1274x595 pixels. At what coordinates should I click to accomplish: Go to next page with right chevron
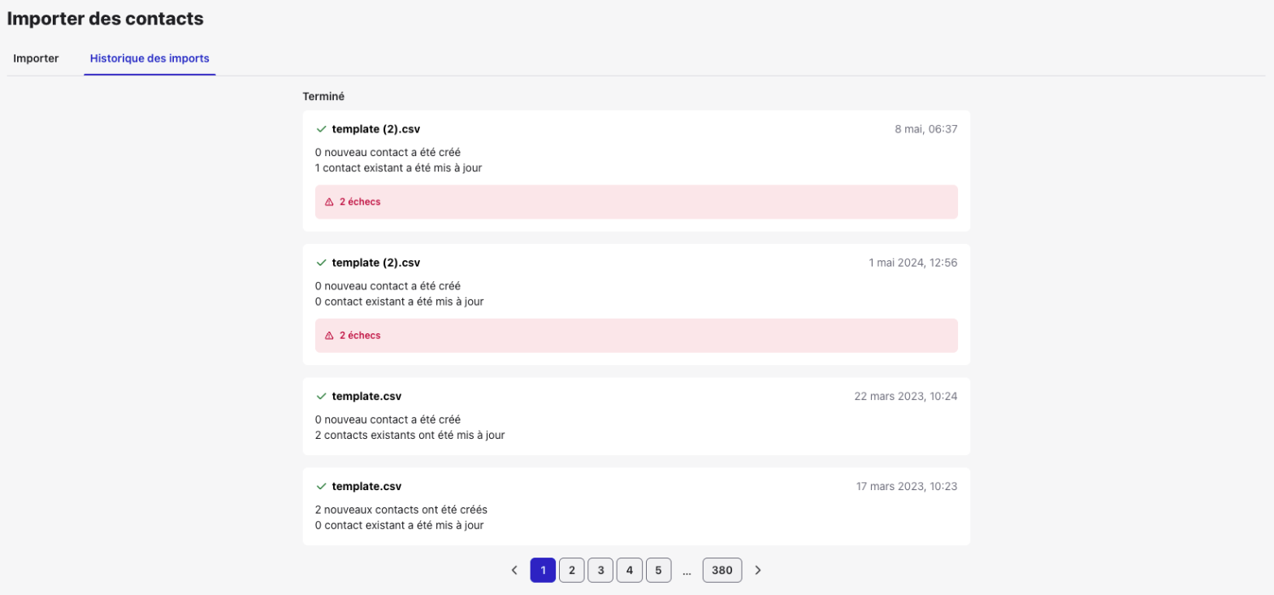tap(758, 571)
